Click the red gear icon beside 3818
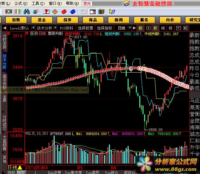200x174 pixels. [x=9, y=34]
